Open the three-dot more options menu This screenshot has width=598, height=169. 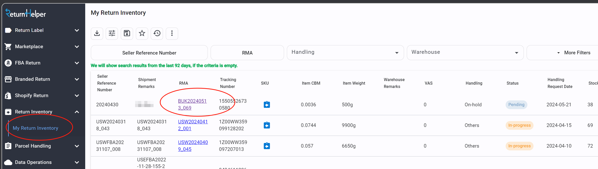(172, 33)
